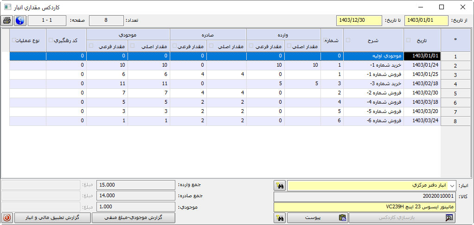Click the date cell 1403/03/20
Viewport: 474px width, 225px height.
click(422, 112)
